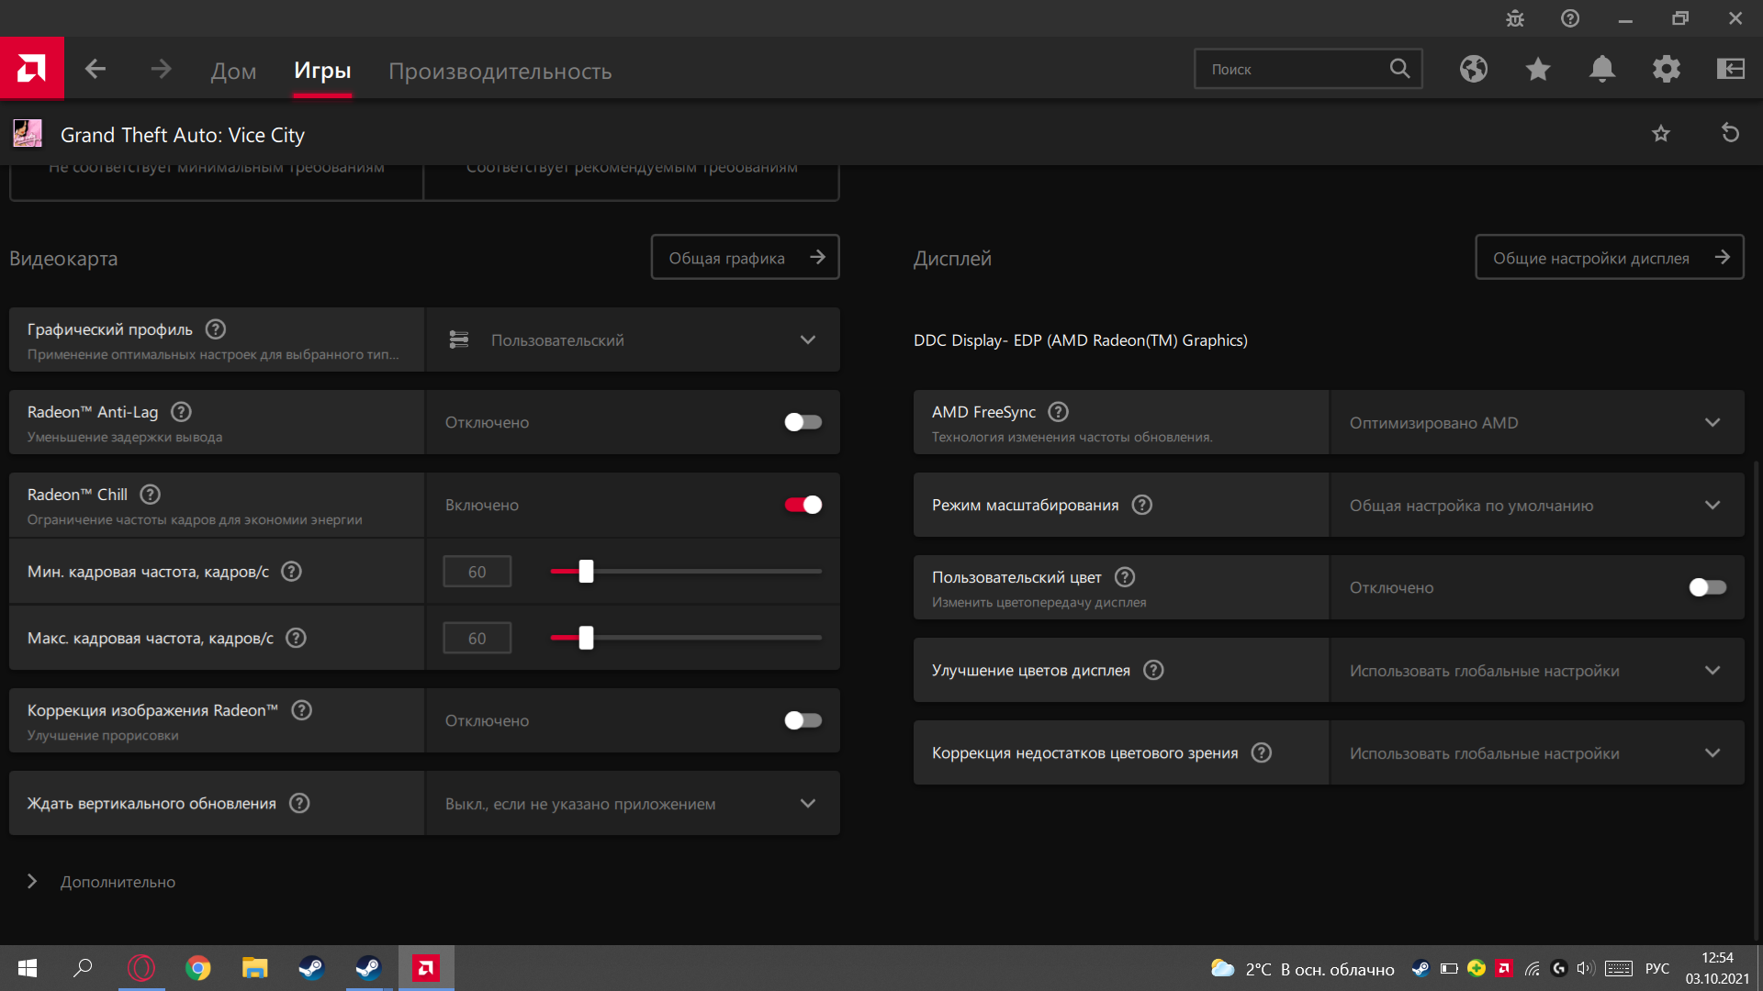The width and height of the screenshot is (1763, 991).
Task: Go back with the left arrow
Action: point(95,69)
